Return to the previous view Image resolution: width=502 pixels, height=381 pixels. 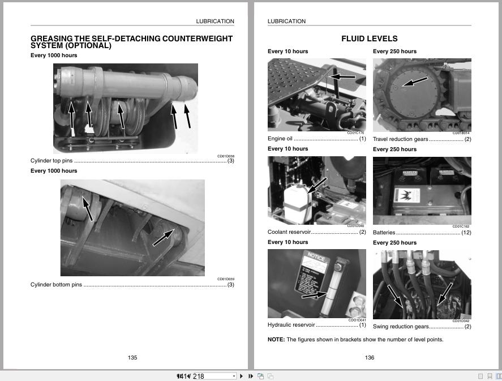[x=260, y=375]
